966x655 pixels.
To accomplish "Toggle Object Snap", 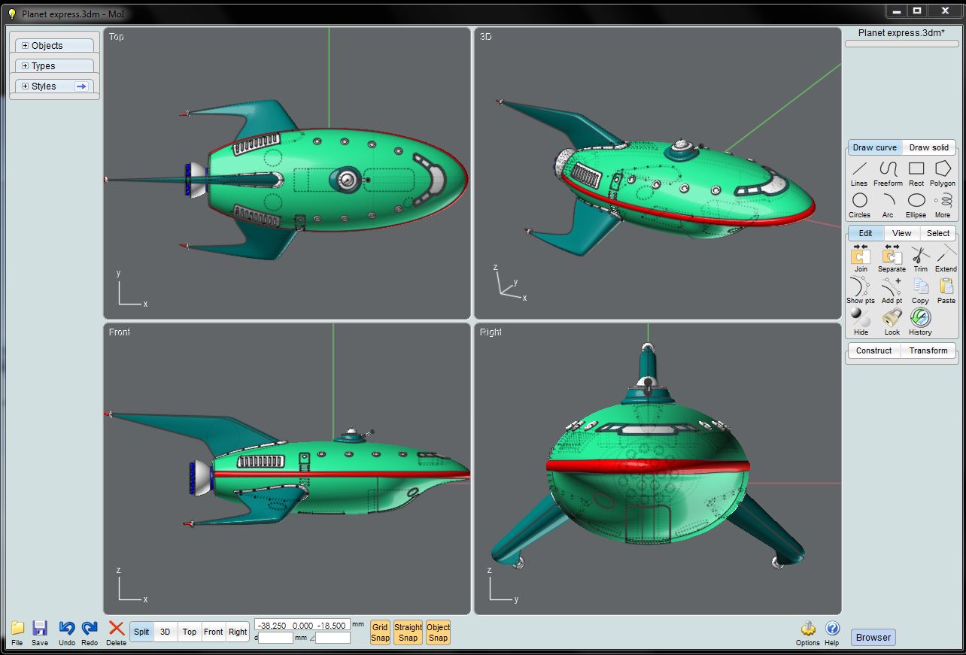I will (x=438, y=632).
